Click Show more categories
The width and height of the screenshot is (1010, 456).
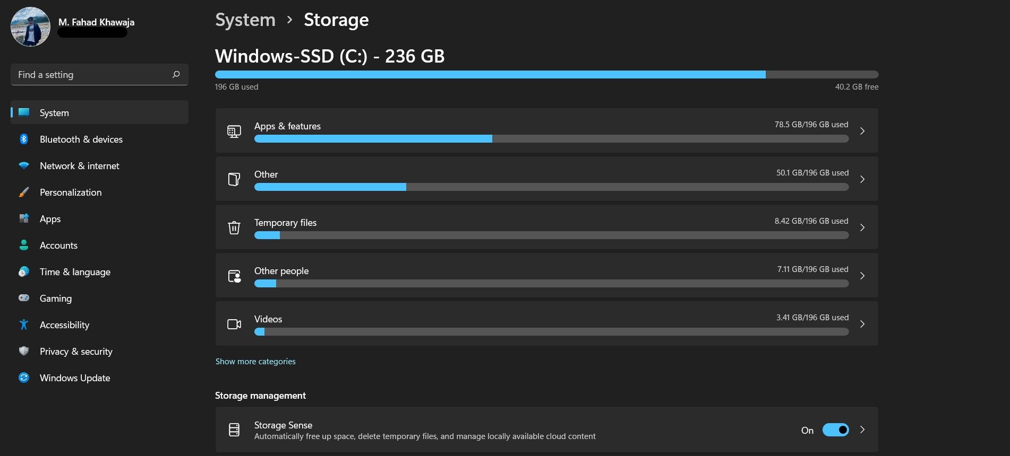pos(255,361)
